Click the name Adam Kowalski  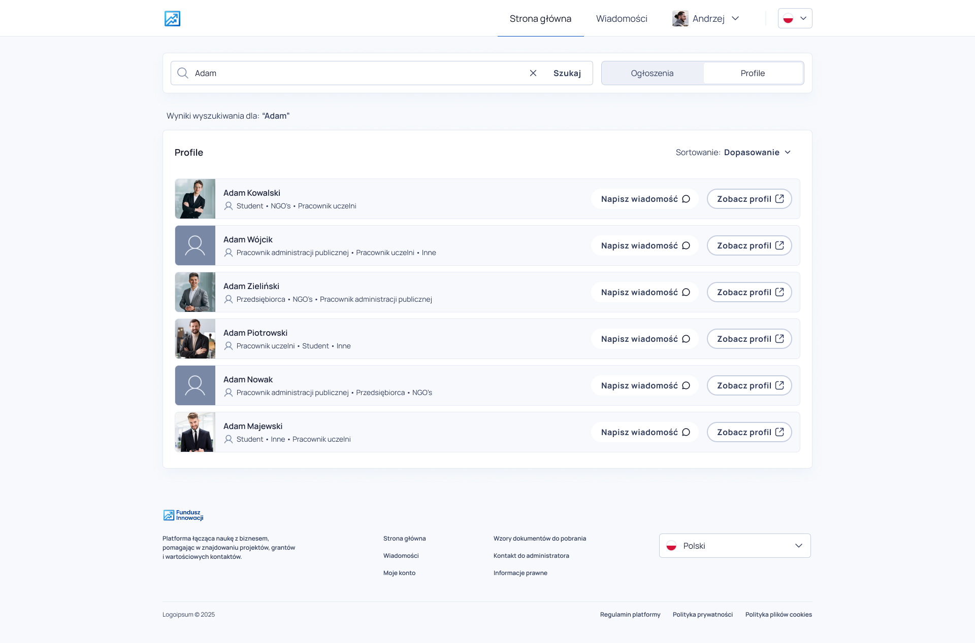252,193
